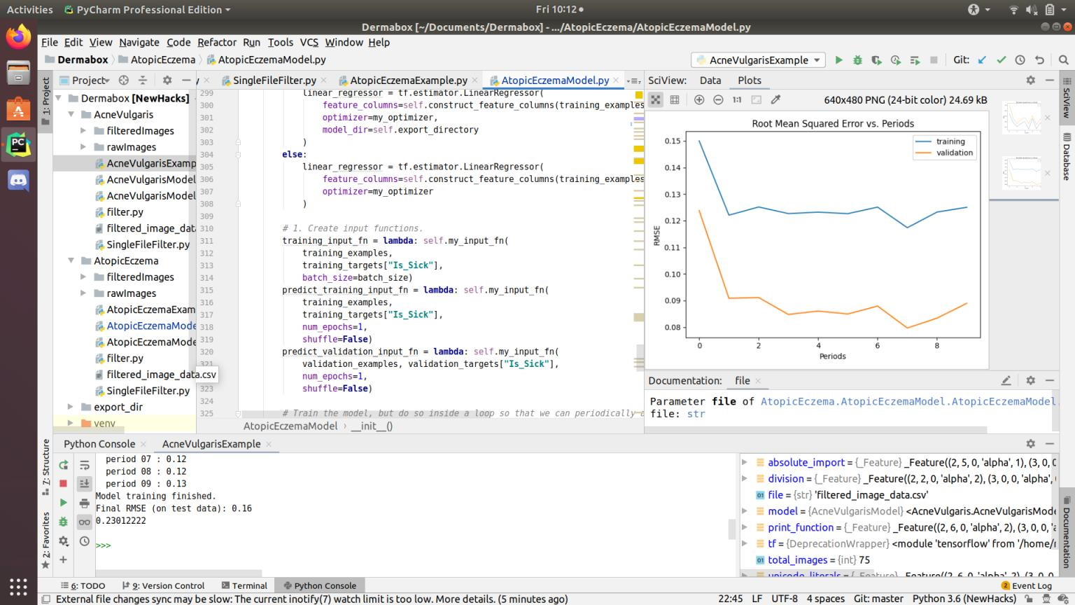
Task: Expand the absolute_import variable
Action: pos(745,462)
